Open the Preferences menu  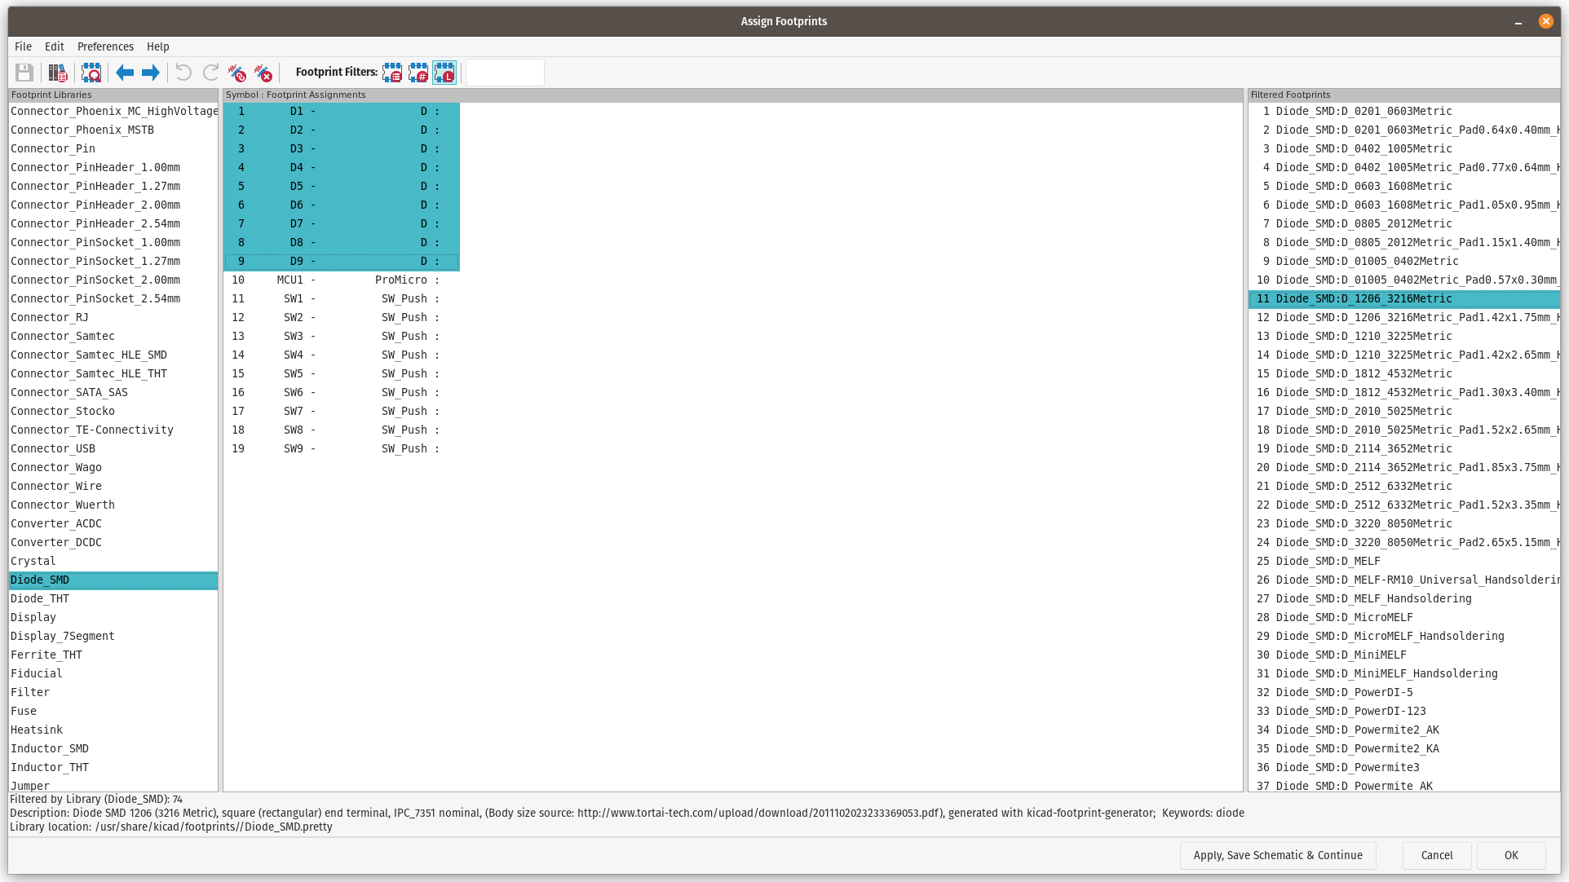[105, 46]
